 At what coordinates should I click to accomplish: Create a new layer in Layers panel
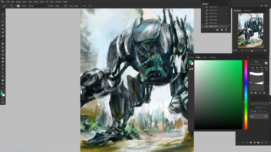click(x=262, y=143)
